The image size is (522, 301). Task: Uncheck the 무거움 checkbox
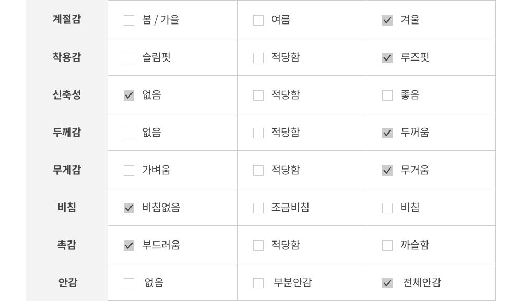pyautogui.click(x=387, y=171)
